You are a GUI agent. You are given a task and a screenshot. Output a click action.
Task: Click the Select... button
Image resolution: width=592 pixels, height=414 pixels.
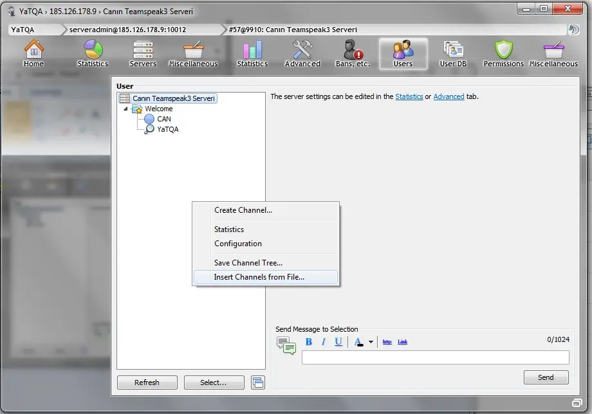point(214,382)
